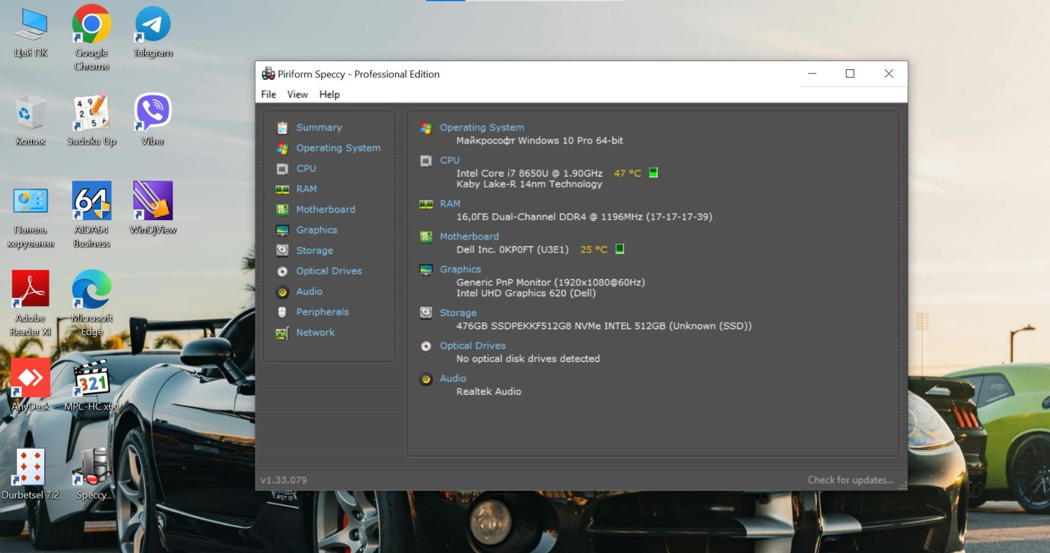Select the Network icon in sidebar
The width and height of the screenshot is (1050, 553).
point(282,333)
